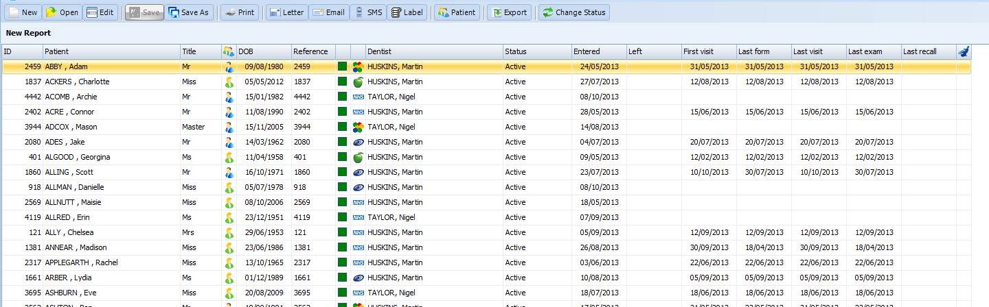
Task: Open the Patient record button
Action: coord(457,12)
